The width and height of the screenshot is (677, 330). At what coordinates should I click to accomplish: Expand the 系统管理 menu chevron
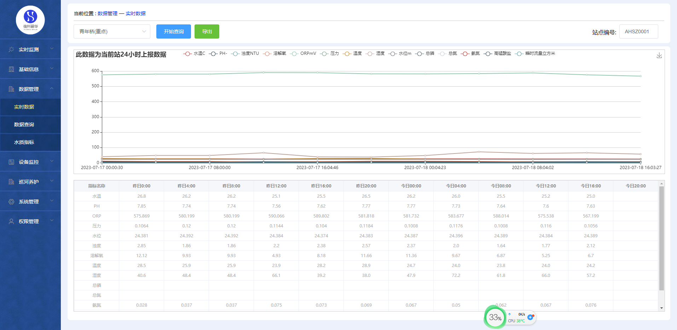(52, 201)
